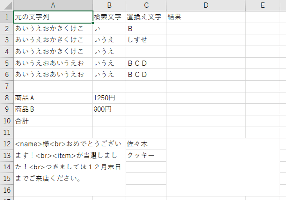Click cell C5 'ＢＣＤ'

[146, 63]
